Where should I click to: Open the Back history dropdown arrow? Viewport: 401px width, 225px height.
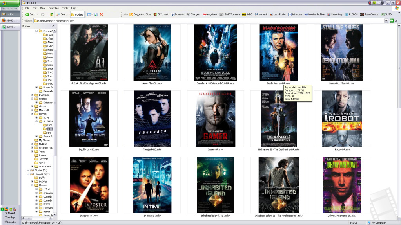(38, 14)
